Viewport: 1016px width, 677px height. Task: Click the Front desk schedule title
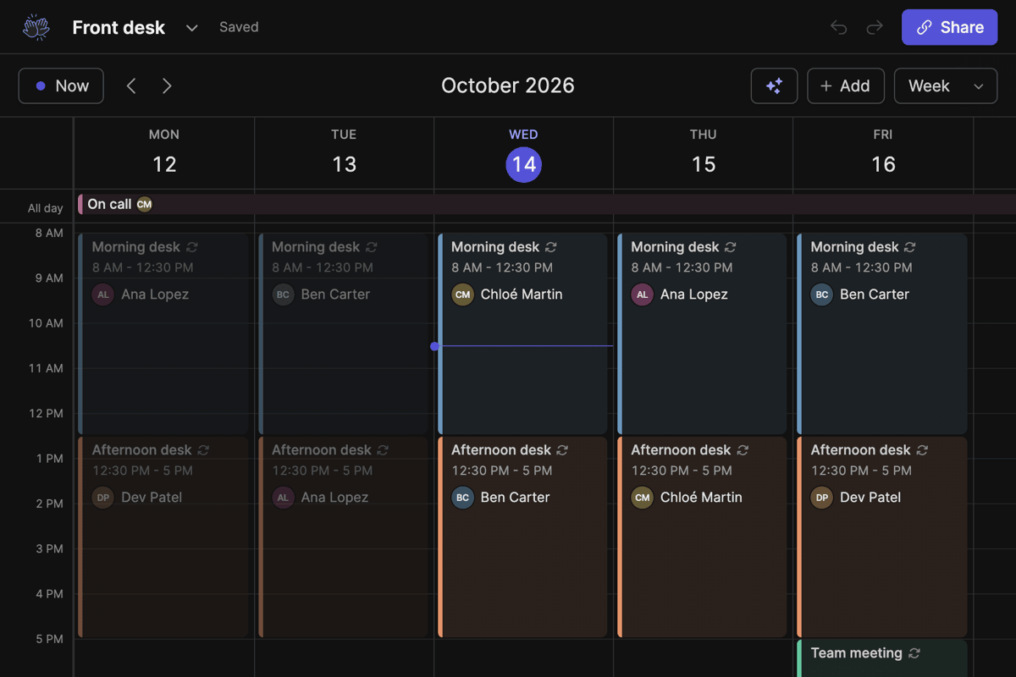tap(119, 28)
